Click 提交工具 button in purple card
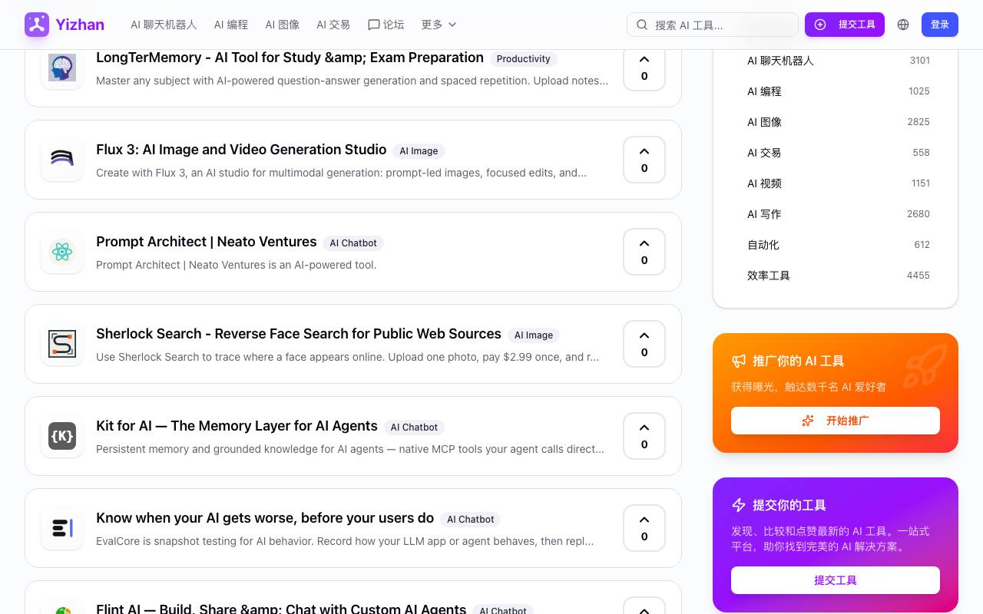 [x=836, y=580]
